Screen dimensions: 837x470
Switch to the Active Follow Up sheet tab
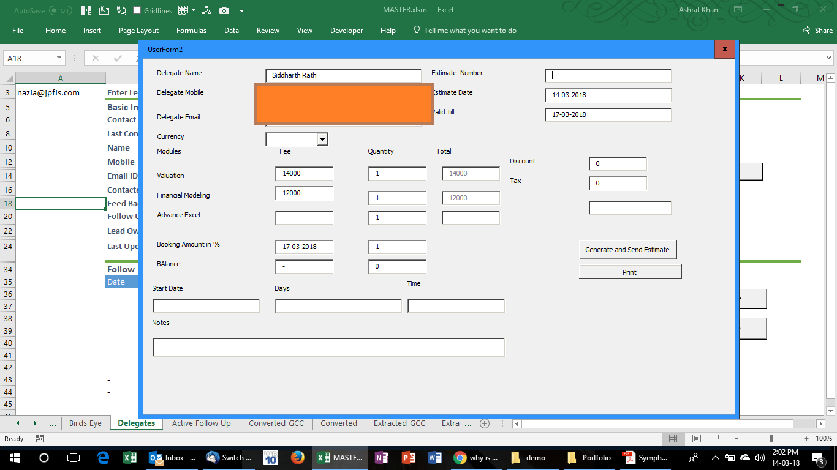tap(201, 423)
